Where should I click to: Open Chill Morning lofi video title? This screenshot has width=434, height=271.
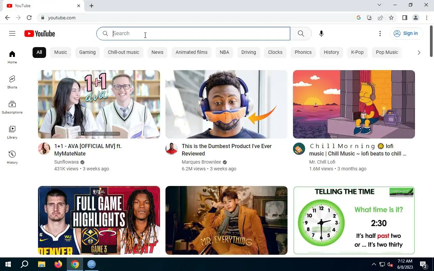tap(358, 150)
